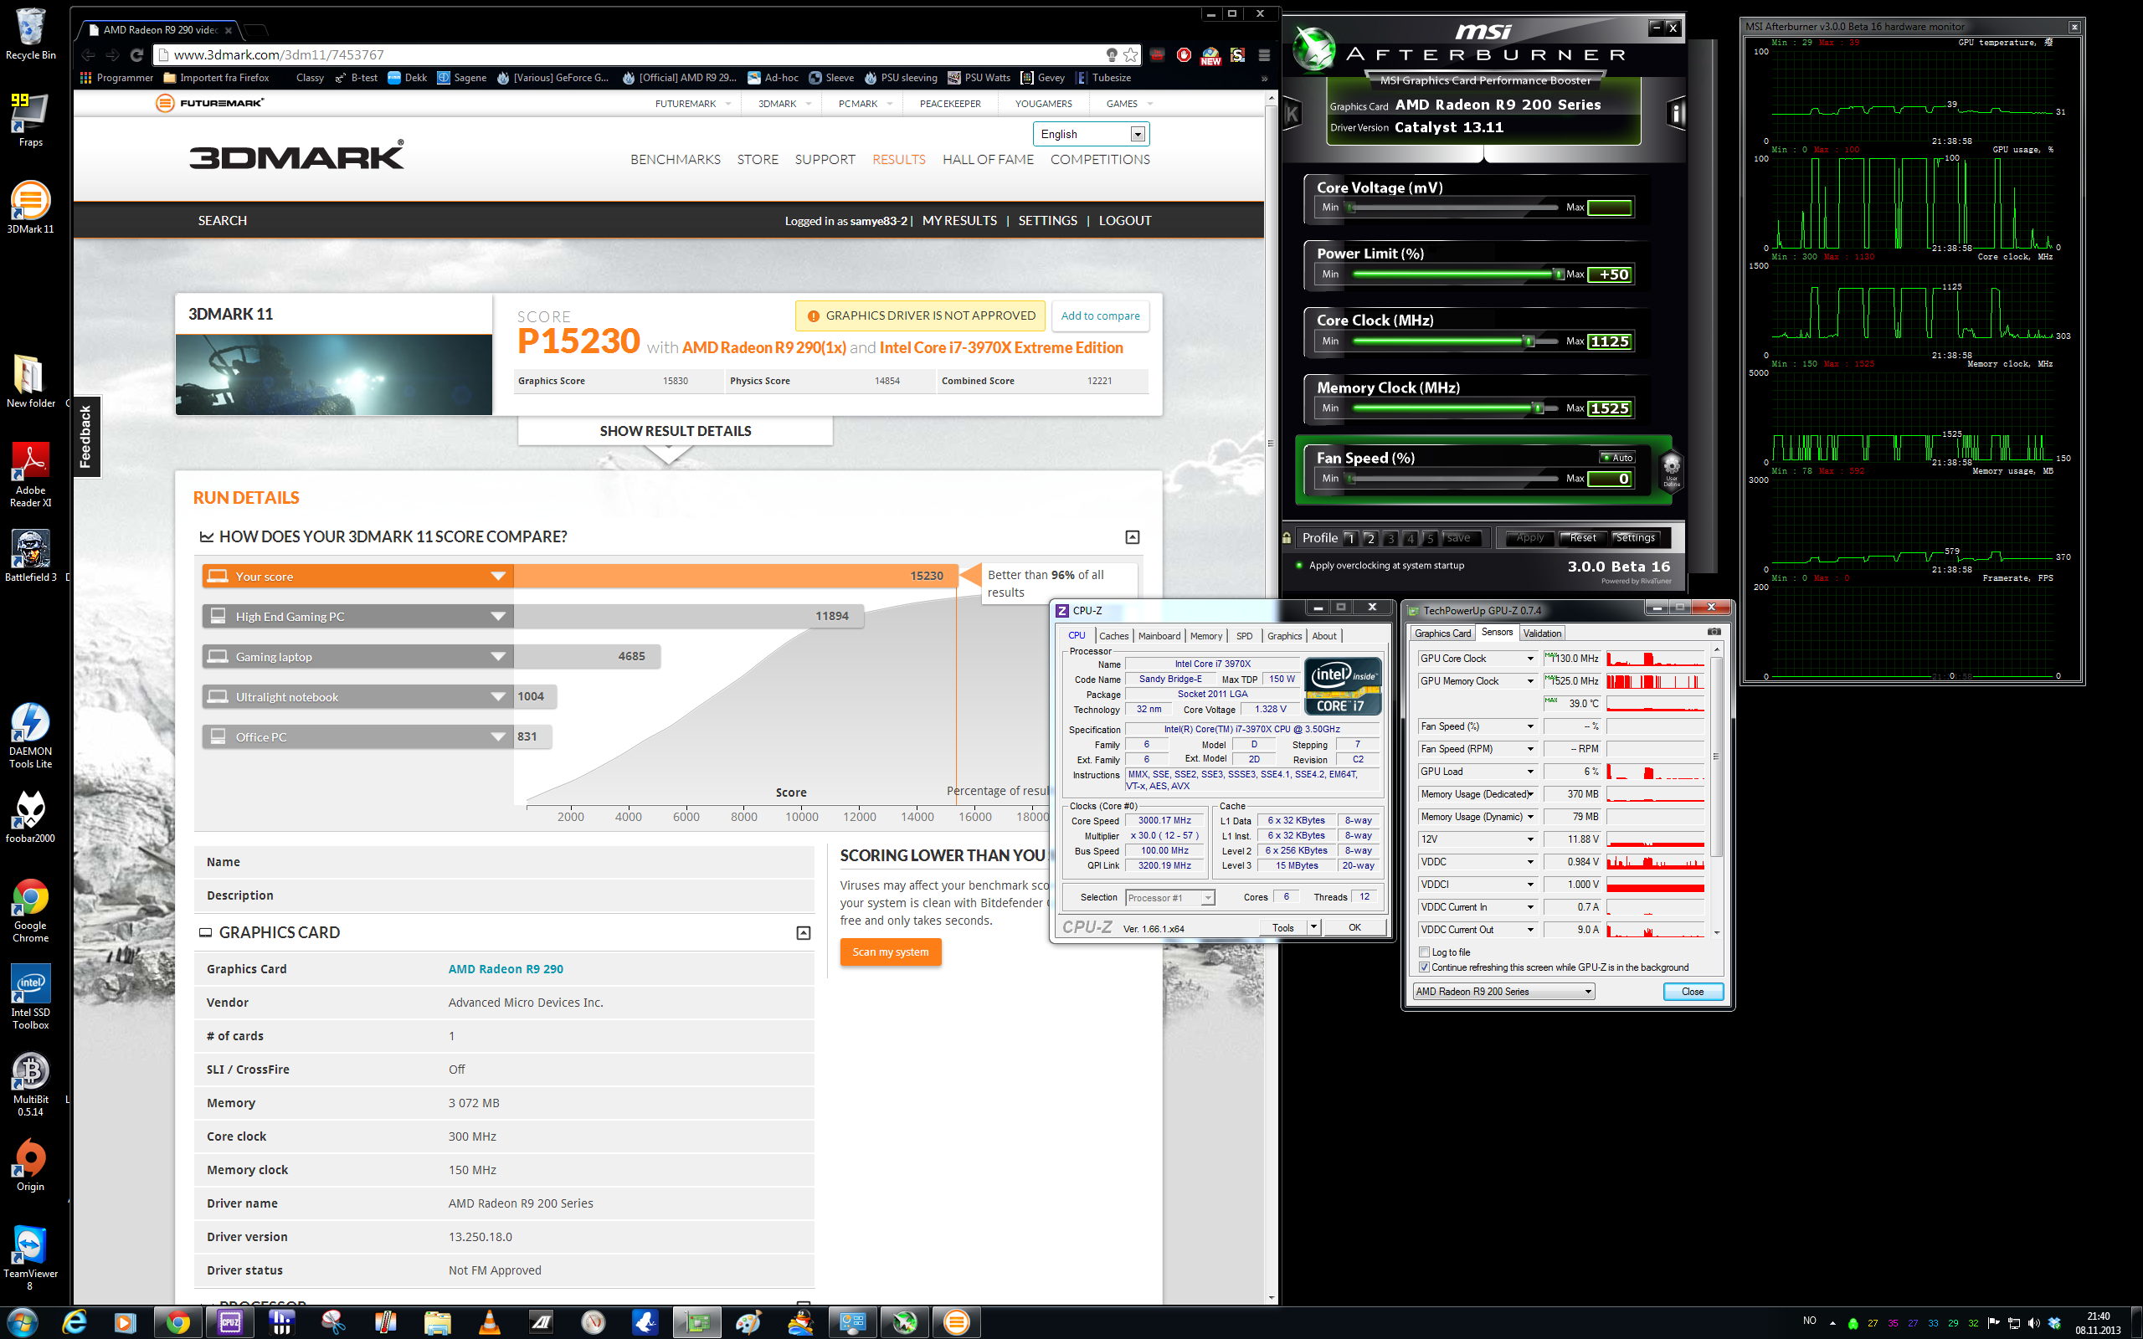Open DAEMON Tools Lite desktop icon
2143x1339 pixels.
(30, 735)
